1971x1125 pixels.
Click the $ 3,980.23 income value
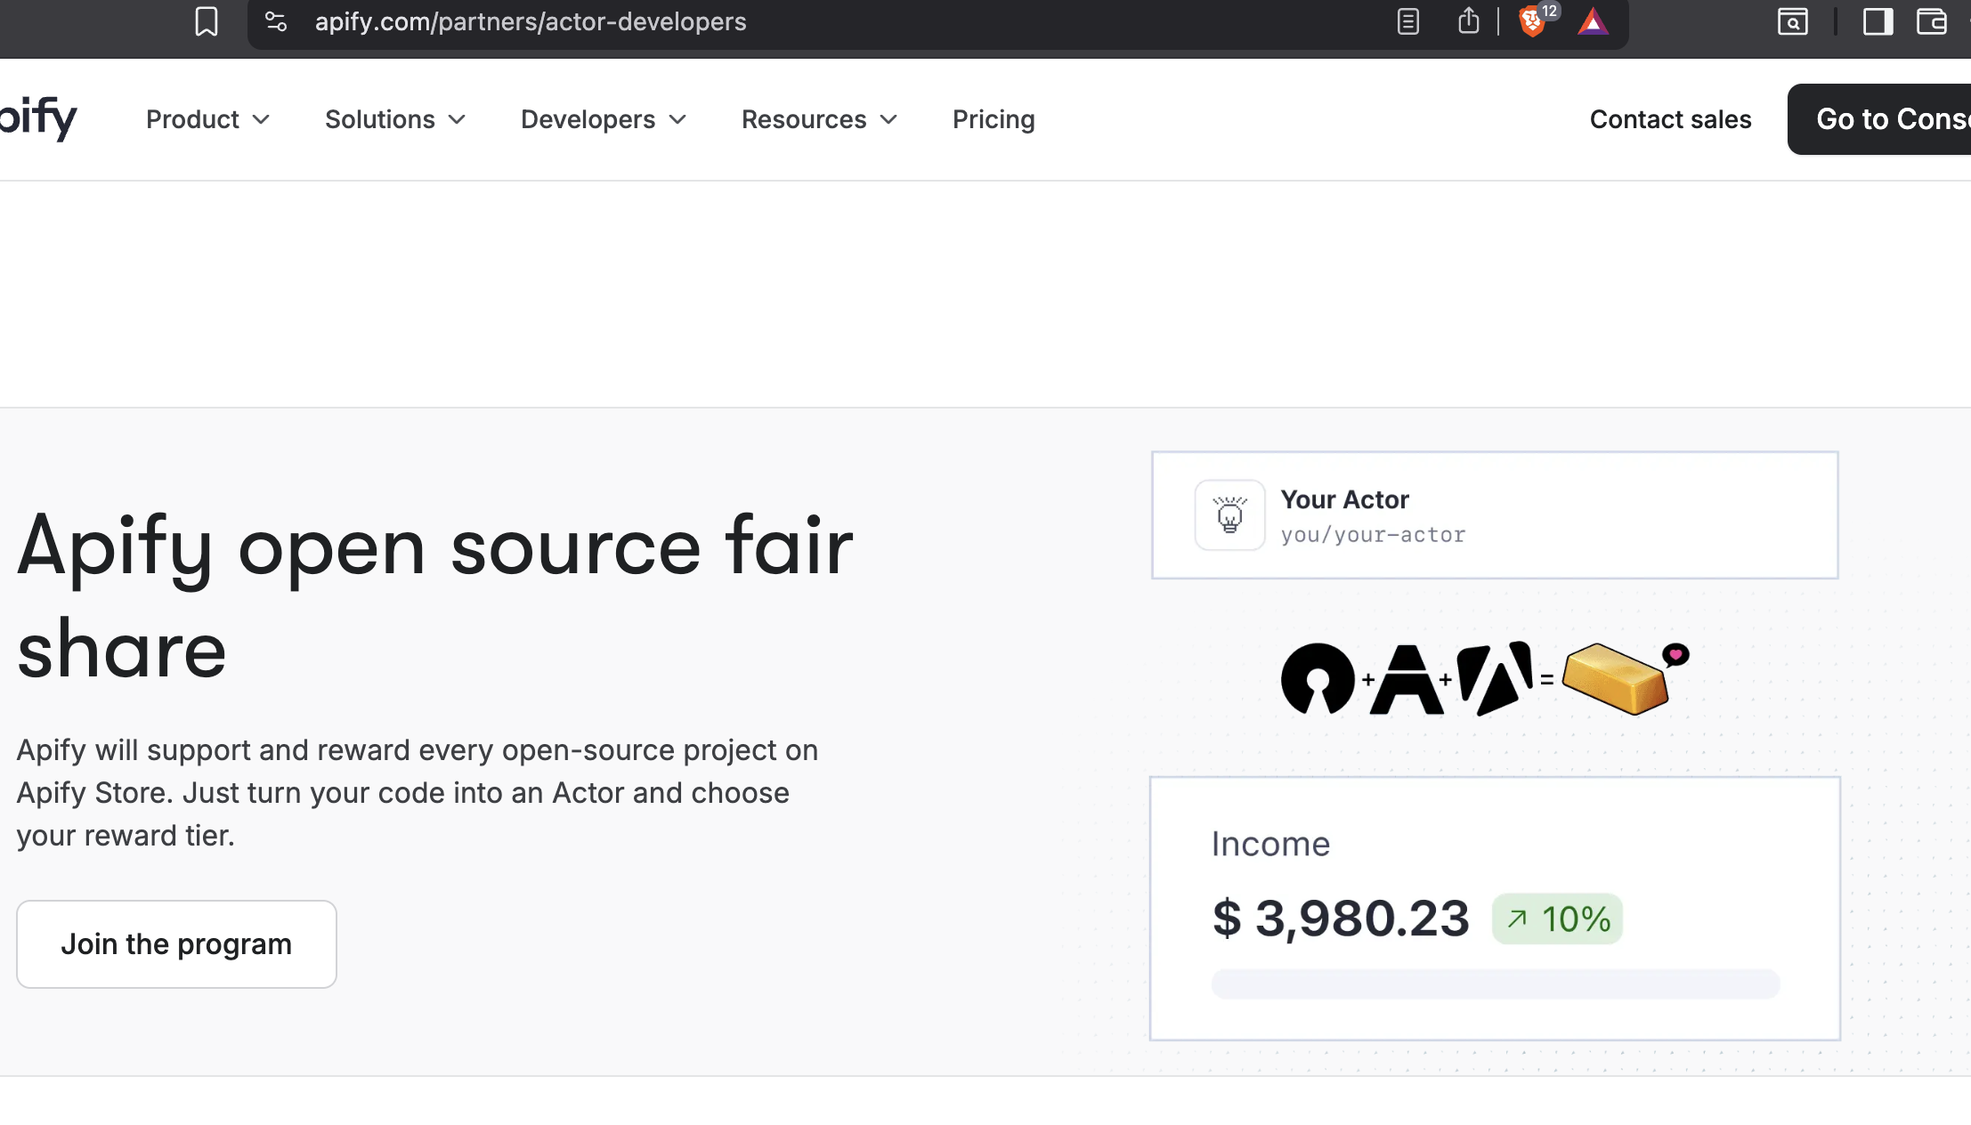[1341, 919]
